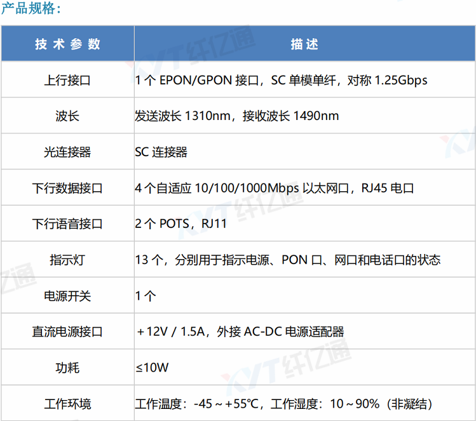Viewport: 476px width, 421px height.
Task: Click the 2 个 POTS, RJ11 text
Action: (x=180, y=224)
